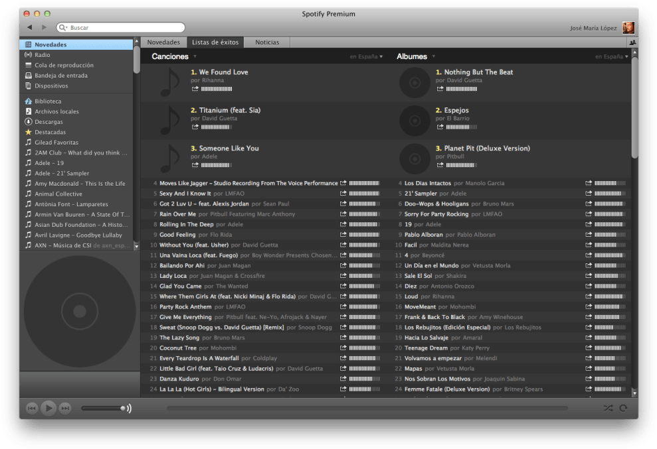Share 21' Sampler album by Adele
Screen dimensions: 657x449
click(x=589, y=193)
